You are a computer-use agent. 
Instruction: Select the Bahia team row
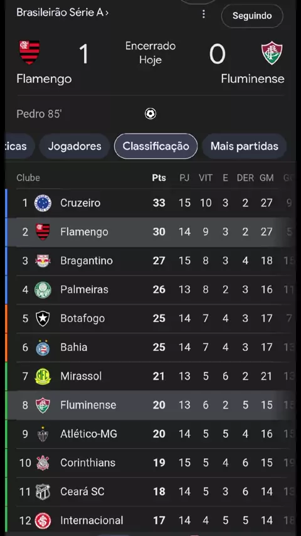pyautogui.click(x=150, y=347)
